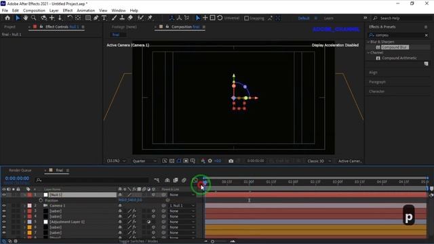The image size is (434, 244).
Task: Open the Animation menu
Action: 86,11
